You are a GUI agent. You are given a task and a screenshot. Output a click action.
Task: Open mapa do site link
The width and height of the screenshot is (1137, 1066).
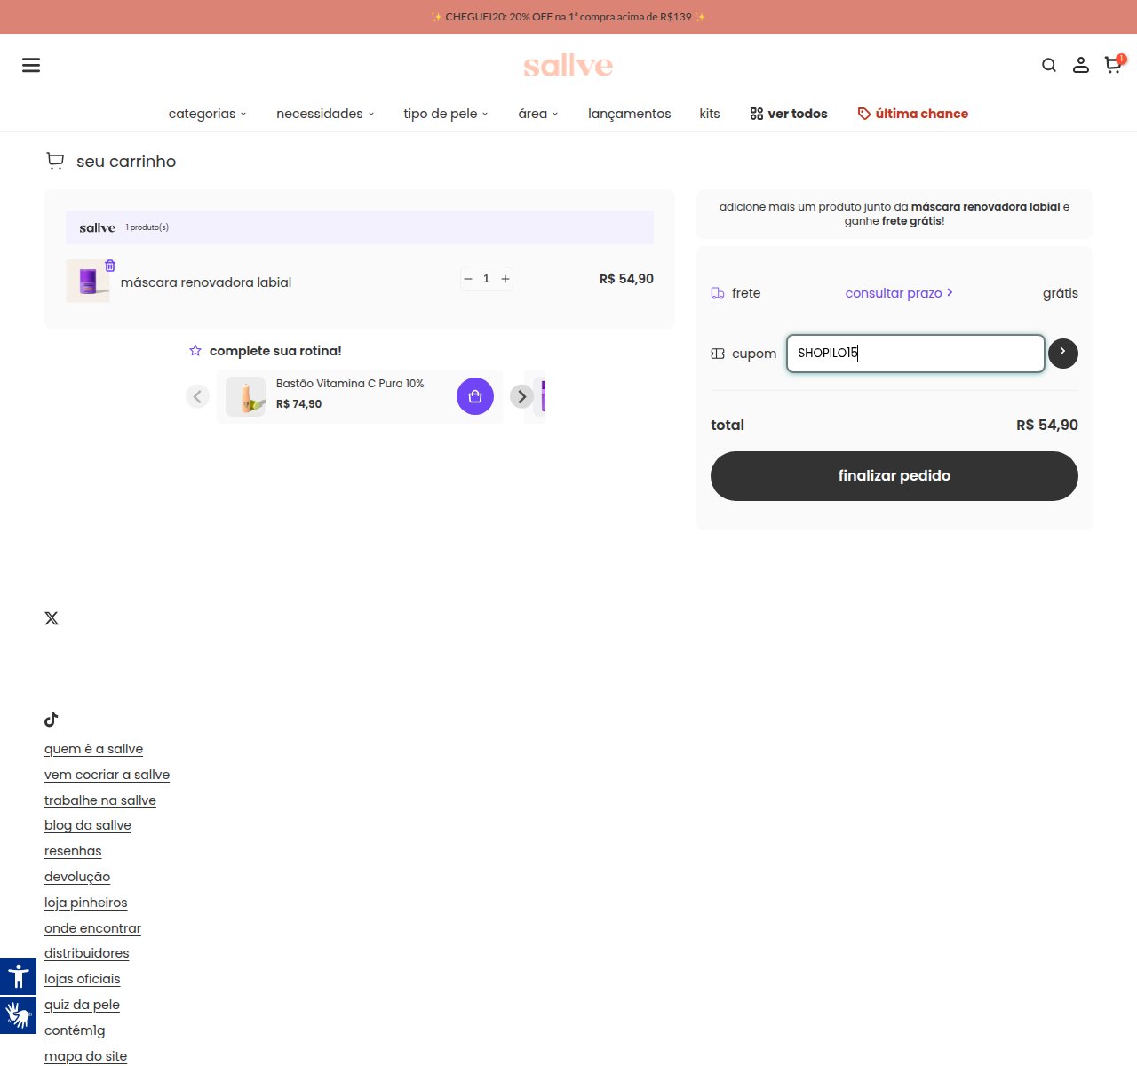[x=86, y=1056]
